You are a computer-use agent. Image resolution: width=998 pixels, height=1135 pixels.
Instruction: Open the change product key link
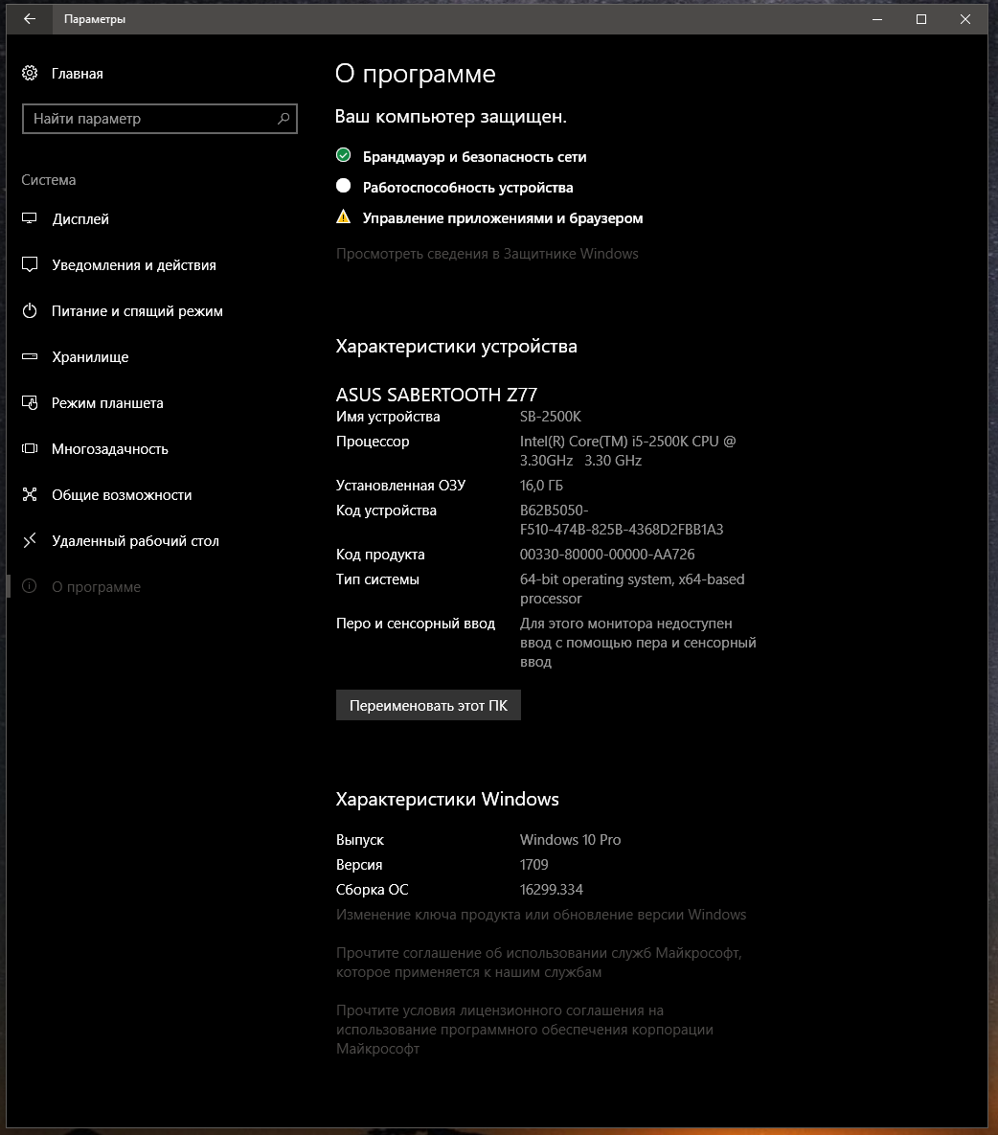coord(540,915)
